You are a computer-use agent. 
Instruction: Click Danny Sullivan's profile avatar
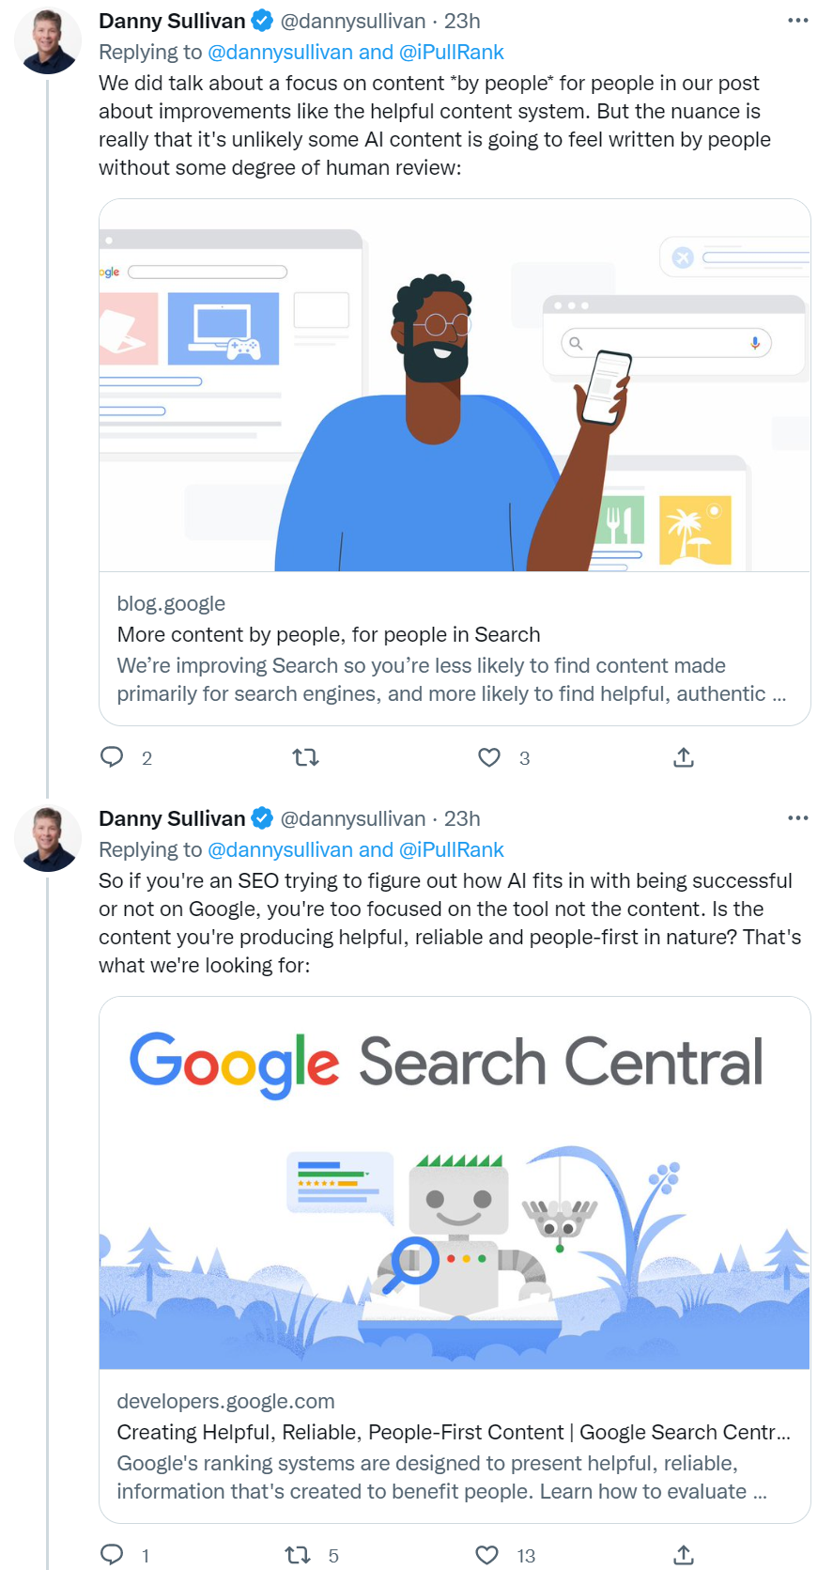48,39
